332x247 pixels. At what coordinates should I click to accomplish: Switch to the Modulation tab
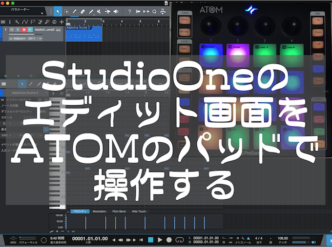coord(99,211)
